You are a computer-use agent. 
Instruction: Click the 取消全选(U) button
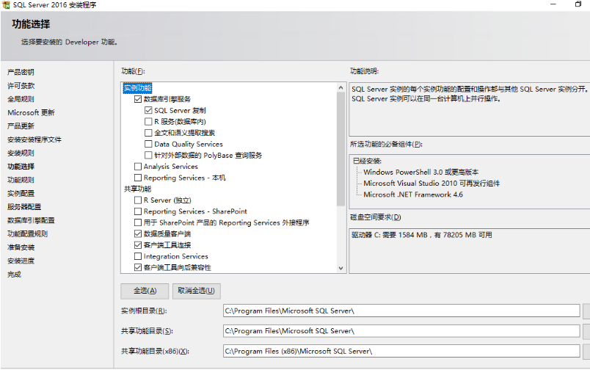[x=197, y=291]
